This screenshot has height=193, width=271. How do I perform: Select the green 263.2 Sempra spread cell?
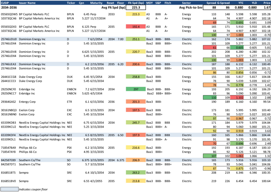135,173
